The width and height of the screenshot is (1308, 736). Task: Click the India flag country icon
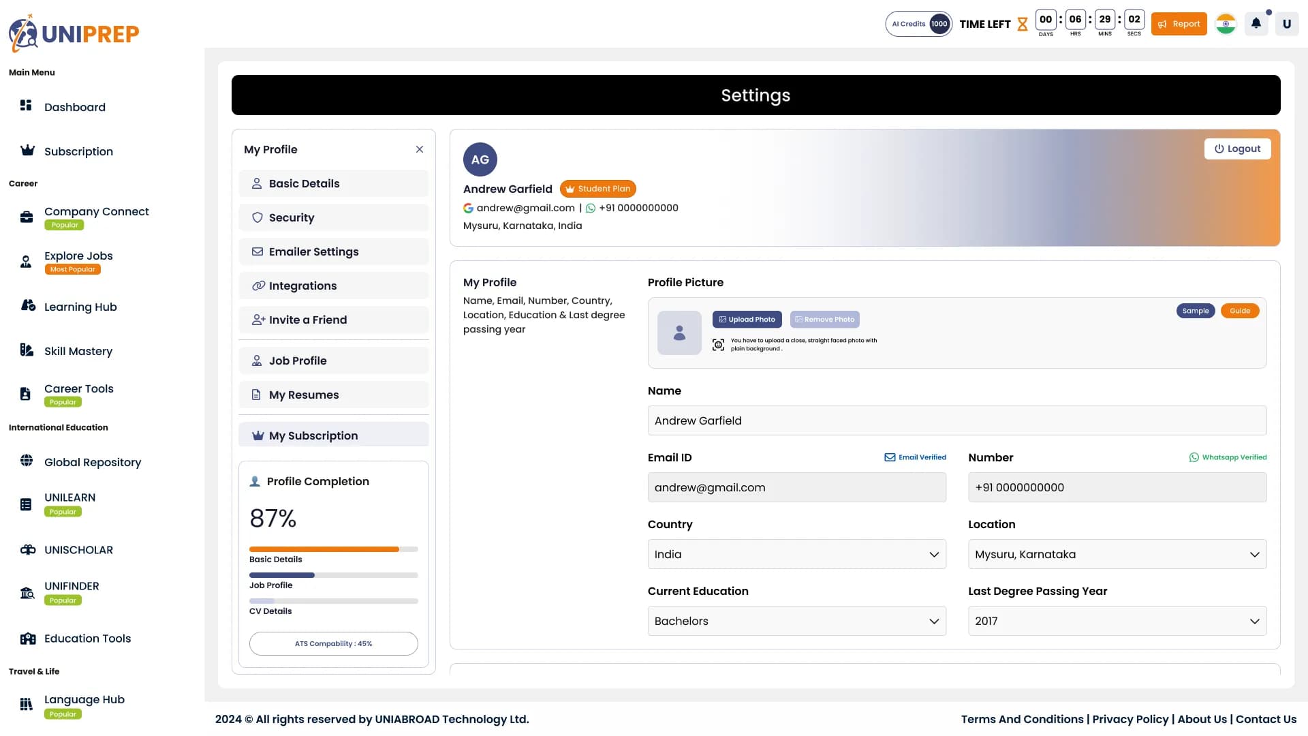coord(1226,24)
